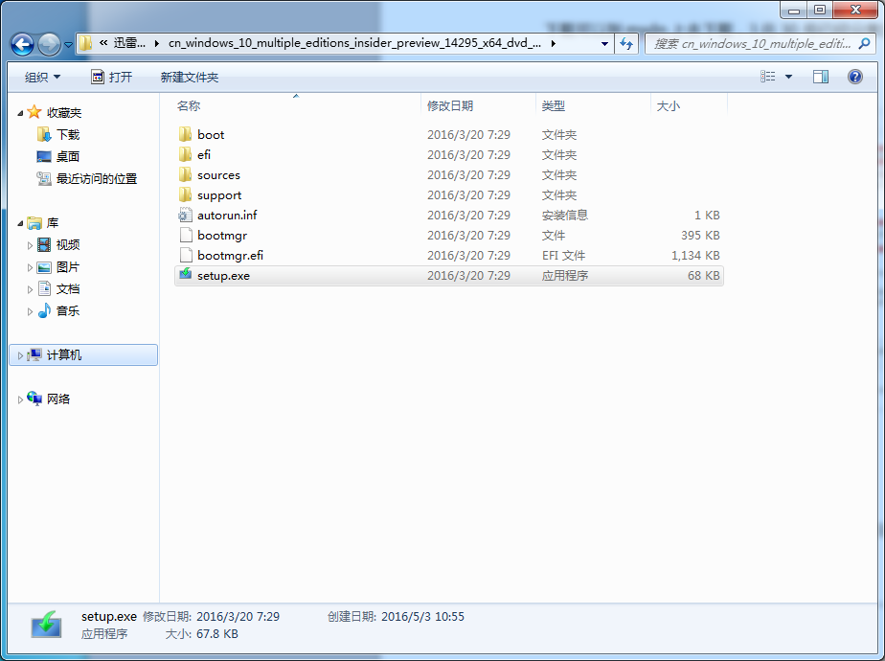Click the folder icon in the address bar
The width and height of the screenshot is (885, 661).
tap(86, 43)
